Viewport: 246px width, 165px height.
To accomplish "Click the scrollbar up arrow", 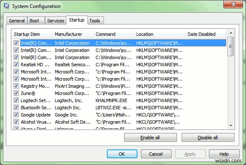I will pyautogui.click(x=231, y=33).
